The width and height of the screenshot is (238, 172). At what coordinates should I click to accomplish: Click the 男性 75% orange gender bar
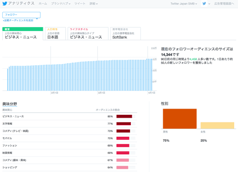[179, 119]
